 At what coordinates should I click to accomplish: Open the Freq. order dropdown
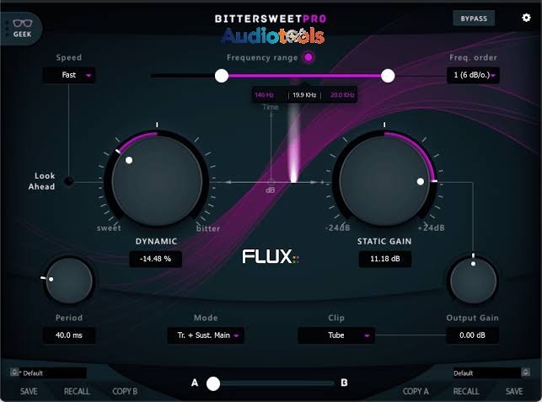point(473,75)
